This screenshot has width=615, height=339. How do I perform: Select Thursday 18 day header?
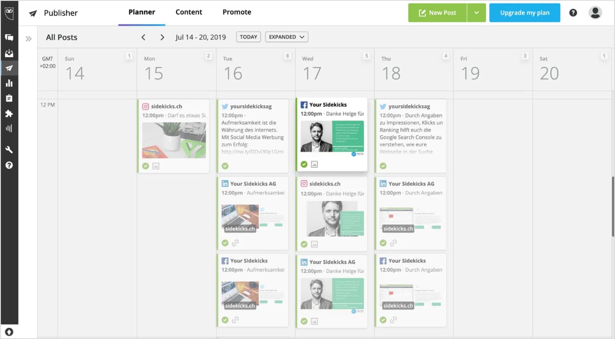[x=414, y=69]
